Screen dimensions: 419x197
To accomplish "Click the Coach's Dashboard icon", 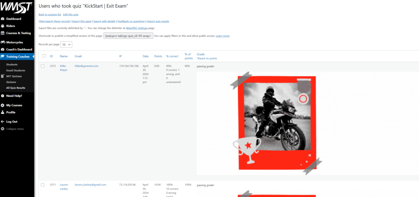I will pos(3,49).
